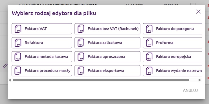Image resolution: width=209 pixels, height=104 pixels.
Task: Click the FKAS icon for metoda kasowa
Action: [18, 57]
